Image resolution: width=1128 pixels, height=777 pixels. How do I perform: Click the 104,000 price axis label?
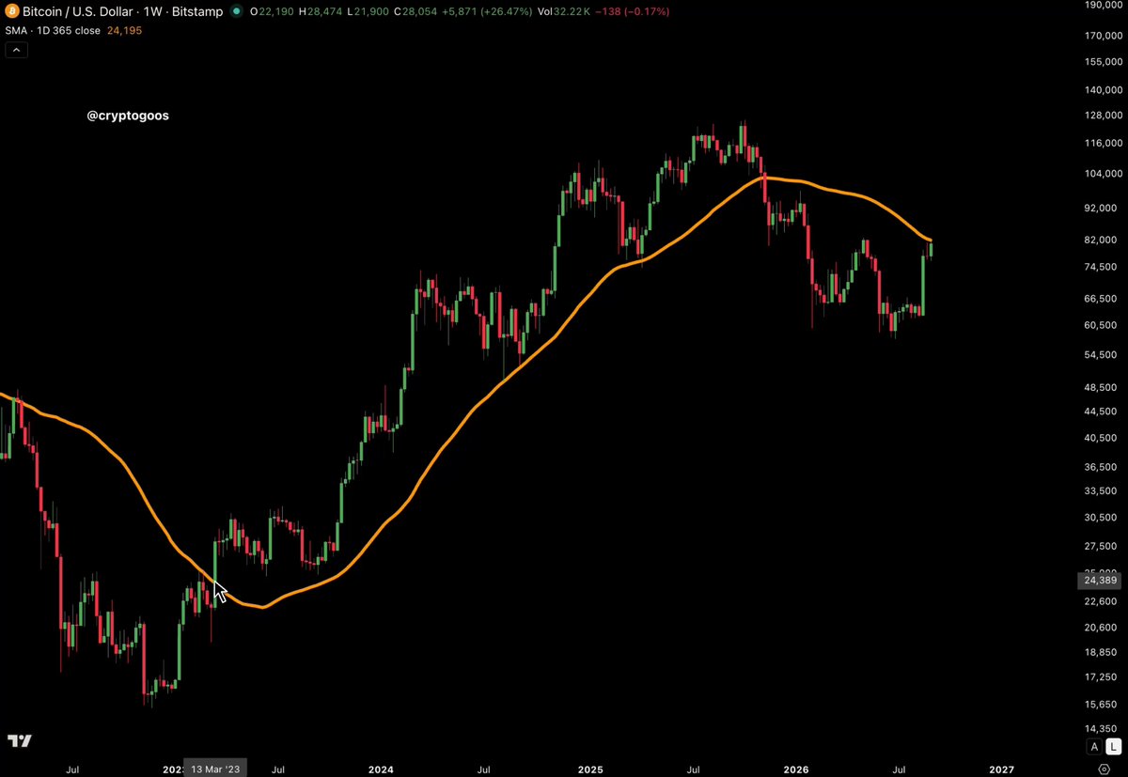pos(1103,174)
